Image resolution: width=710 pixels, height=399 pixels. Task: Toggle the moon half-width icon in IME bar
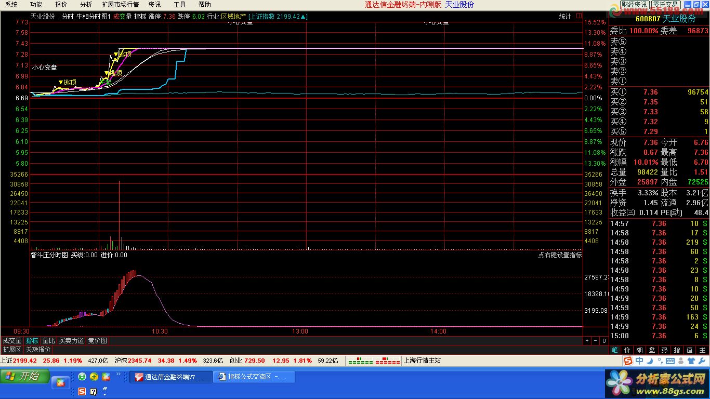click(x=650, y=361)
